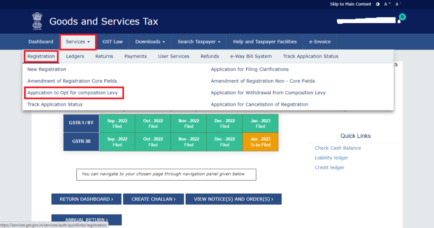Image resolution: width=434 pixels, height=228 pixels.
Task: Open Application for Filing Clarifications
Action: (x=250, y=69)
